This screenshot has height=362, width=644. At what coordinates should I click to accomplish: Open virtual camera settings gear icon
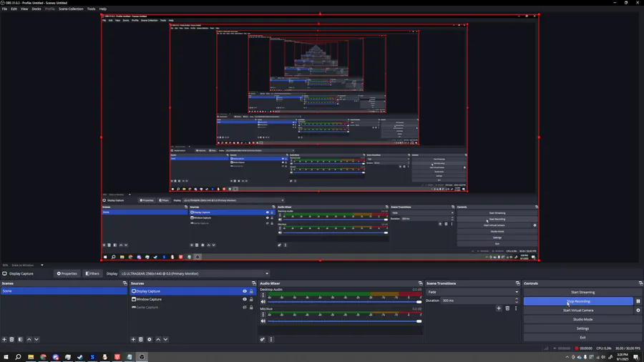(638, 310)
